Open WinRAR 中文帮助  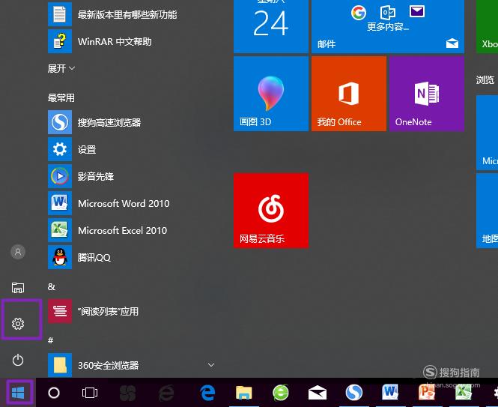pos(131,42)
